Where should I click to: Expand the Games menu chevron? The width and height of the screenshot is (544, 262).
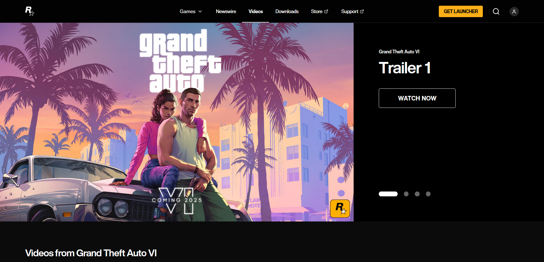(200, 11)
